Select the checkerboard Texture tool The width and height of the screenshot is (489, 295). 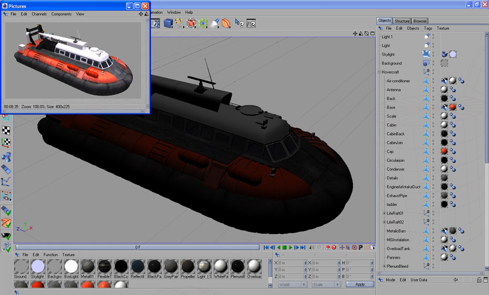click(6, 130)
